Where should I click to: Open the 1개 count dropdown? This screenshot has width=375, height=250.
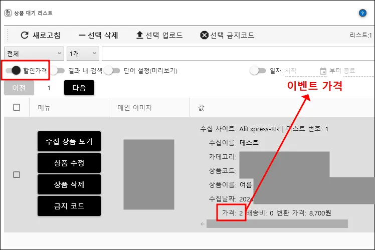point(83,54)
